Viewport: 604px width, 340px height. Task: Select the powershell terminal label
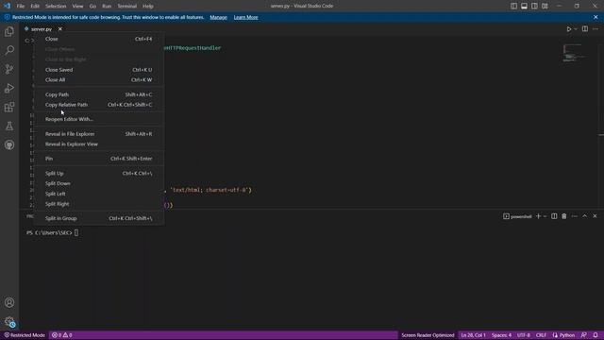[517, 216]
